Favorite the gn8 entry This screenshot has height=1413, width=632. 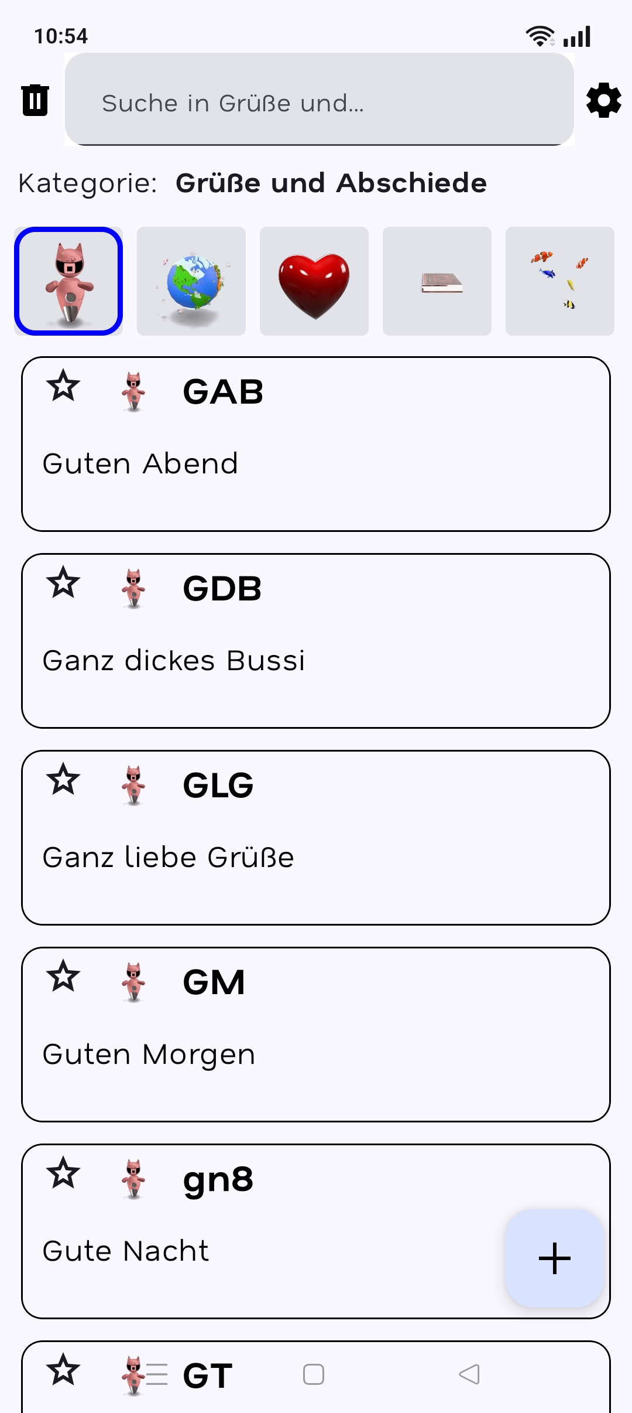pos(63,1173)
